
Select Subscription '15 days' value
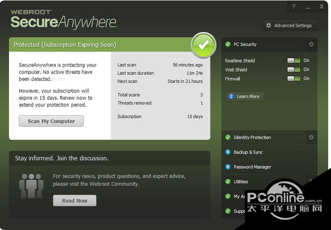(195, 116)
